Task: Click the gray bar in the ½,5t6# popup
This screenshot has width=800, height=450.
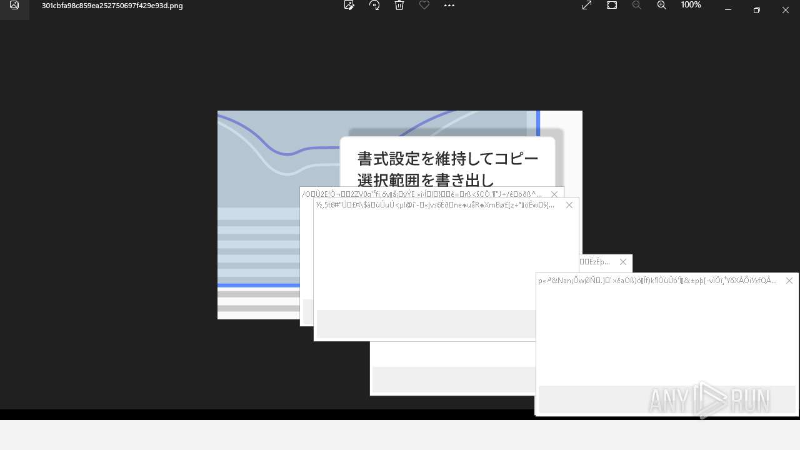Action: coord(426,324)
